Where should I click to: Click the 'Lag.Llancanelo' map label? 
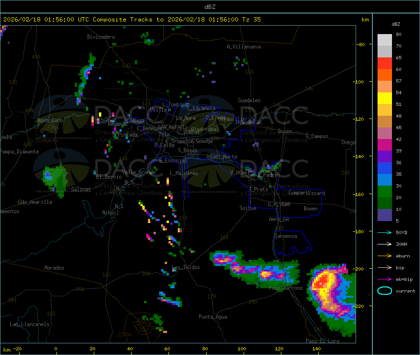point(29,324)
